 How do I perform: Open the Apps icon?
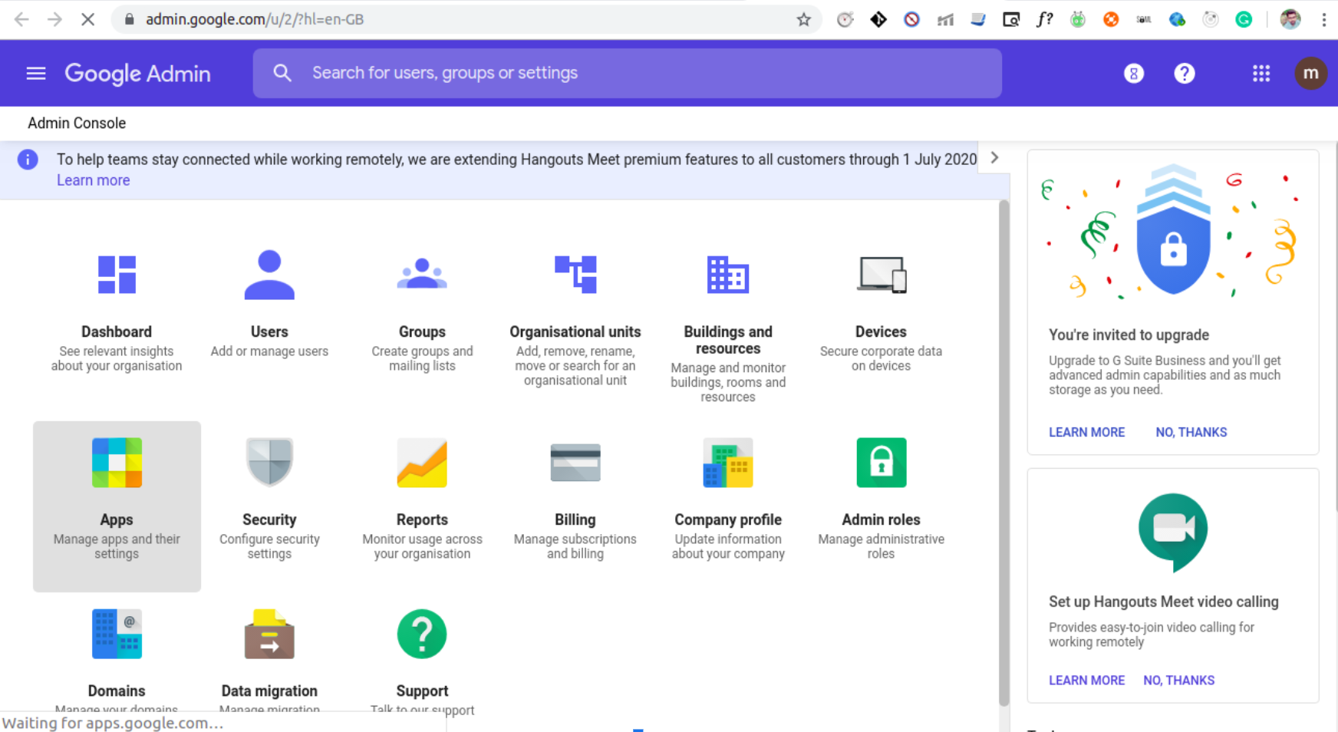point(117,463)
